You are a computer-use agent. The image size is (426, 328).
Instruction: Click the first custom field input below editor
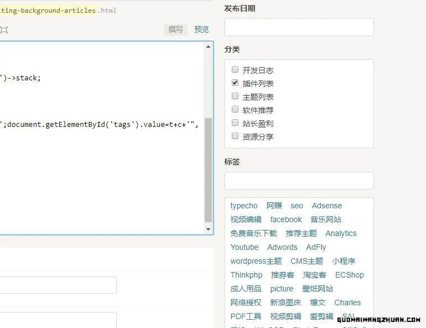coord(58,285)
